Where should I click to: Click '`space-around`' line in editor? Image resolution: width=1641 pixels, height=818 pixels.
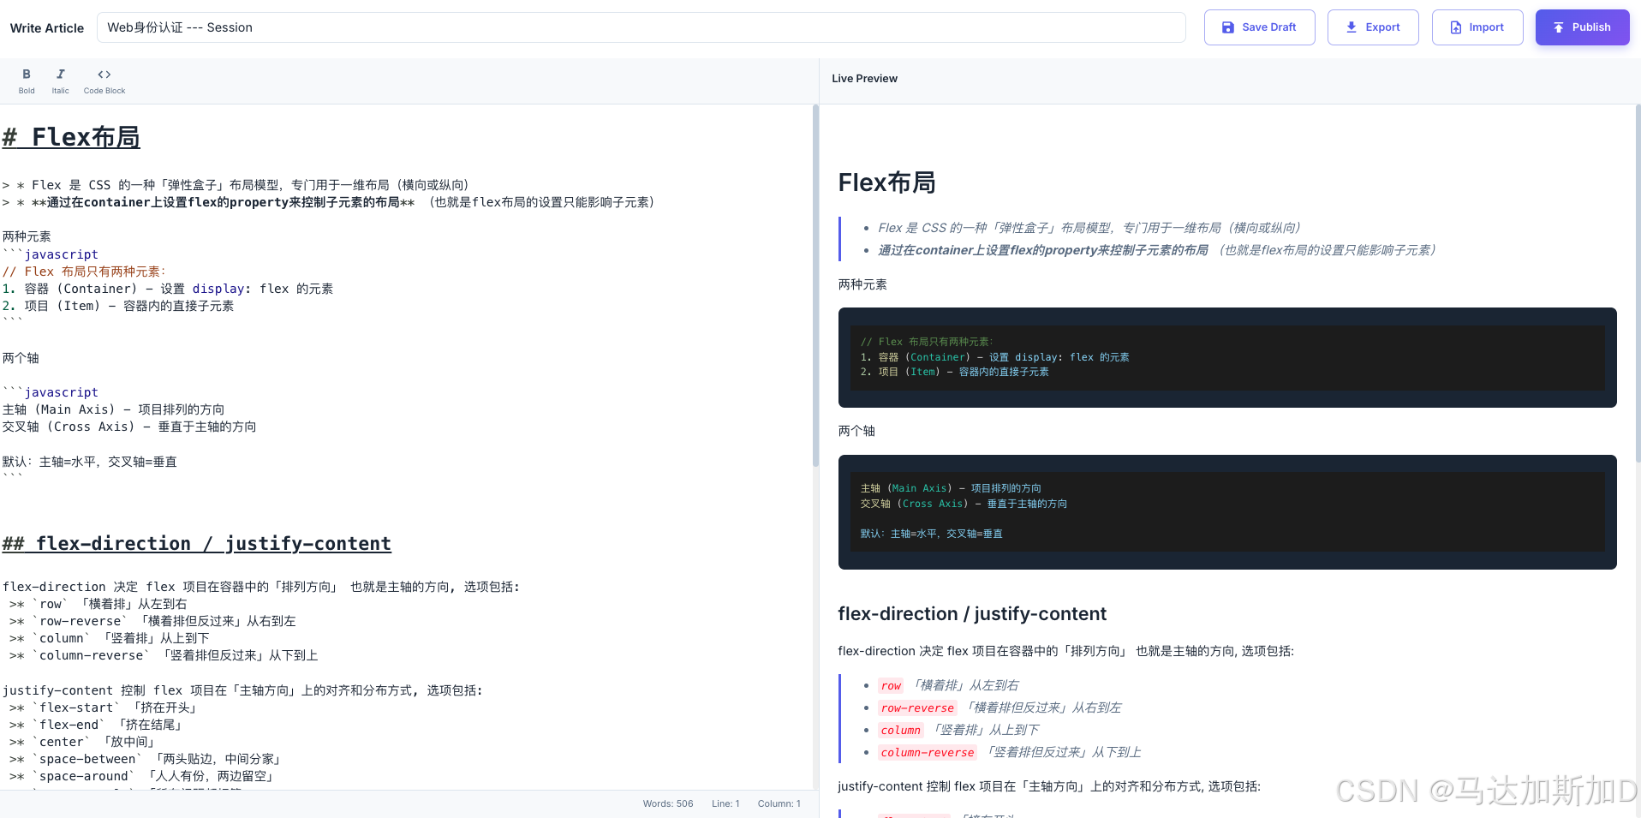[142, 776]
